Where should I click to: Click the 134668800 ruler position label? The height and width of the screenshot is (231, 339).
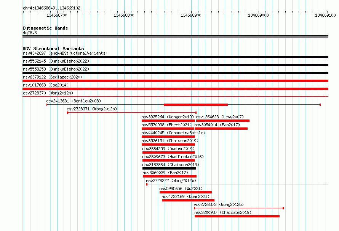point(124,15)
